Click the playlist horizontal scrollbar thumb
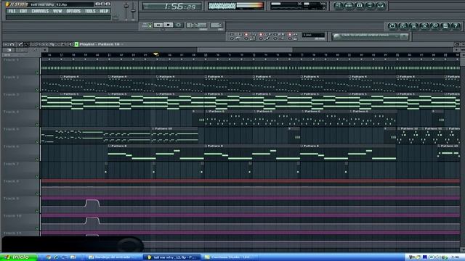 [x=245, y=50]
